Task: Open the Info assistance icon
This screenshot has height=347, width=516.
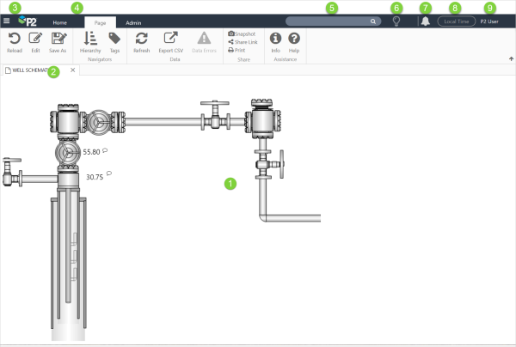Action: click(275, 39)
